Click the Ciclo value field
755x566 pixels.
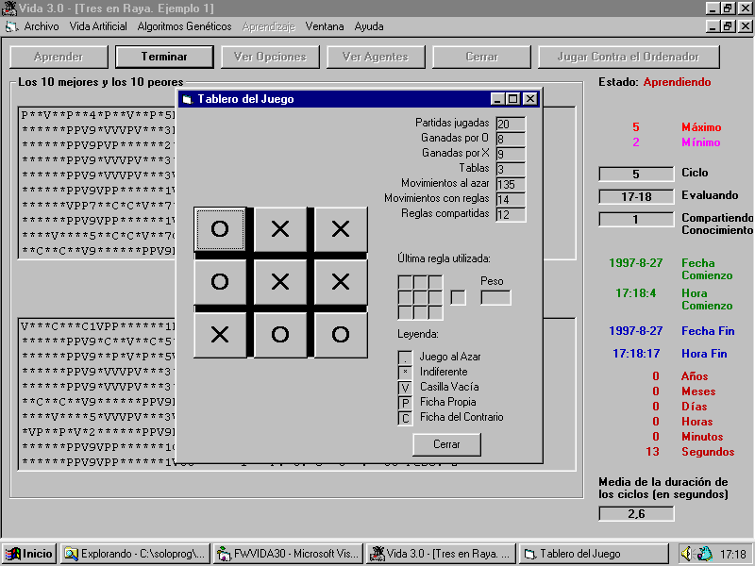pyautogui.click(x=636, y=174)
